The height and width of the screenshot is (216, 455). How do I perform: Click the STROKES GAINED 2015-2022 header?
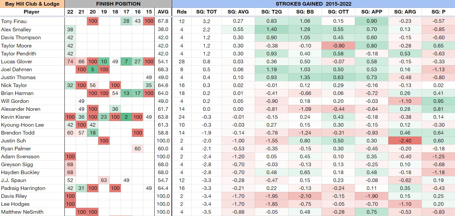pyautogui.click(x=313, y=4)
